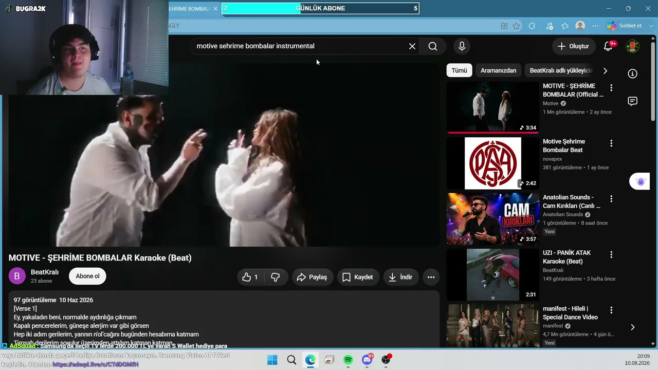Viewport: 658px width, 370px height.
Task: Open manifest Hileli Special Dance Video thumbnail
Action: point(492,326)
